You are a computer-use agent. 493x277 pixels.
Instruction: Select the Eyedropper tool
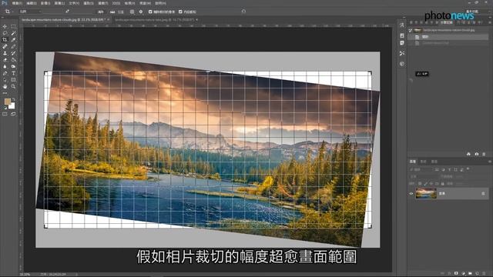(13, 40)
